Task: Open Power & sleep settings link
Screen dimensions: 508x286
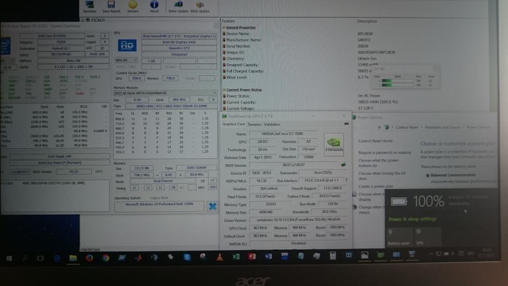Action: [412, 219]
